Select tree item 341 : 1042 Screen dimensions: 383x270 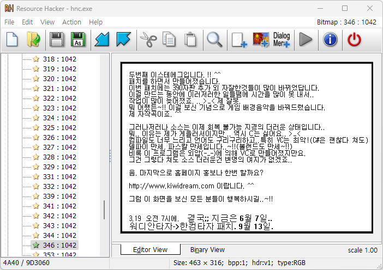[x=59, y=206]
